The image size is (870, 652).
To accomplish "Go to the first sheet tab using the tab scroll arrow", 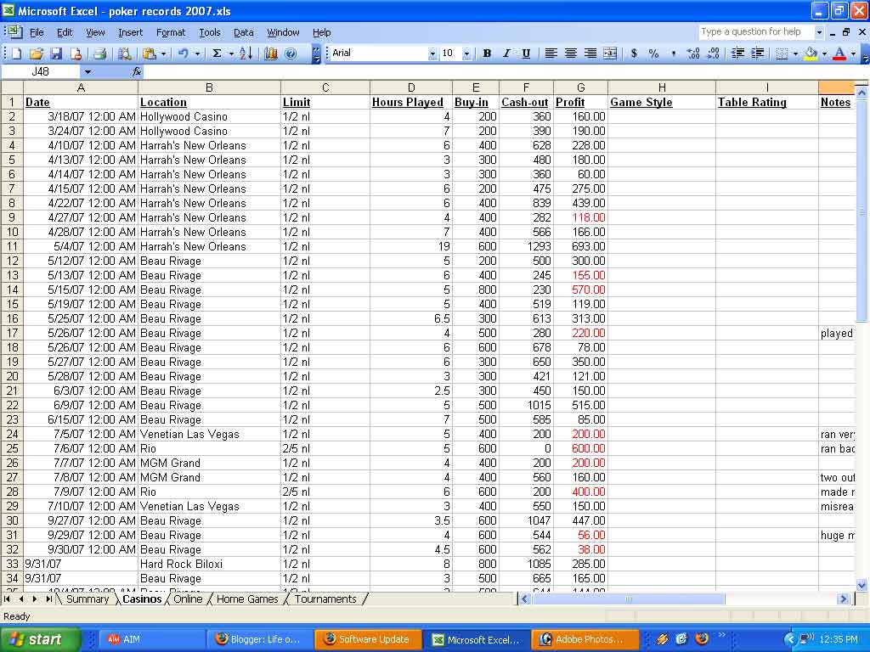I will click(x=7, y=599).
